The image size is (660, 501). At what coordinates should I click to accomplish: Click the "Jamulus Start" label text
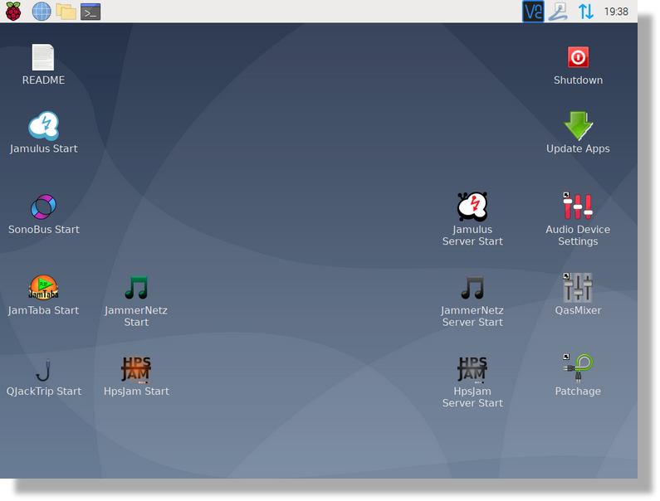coord(43,148)
